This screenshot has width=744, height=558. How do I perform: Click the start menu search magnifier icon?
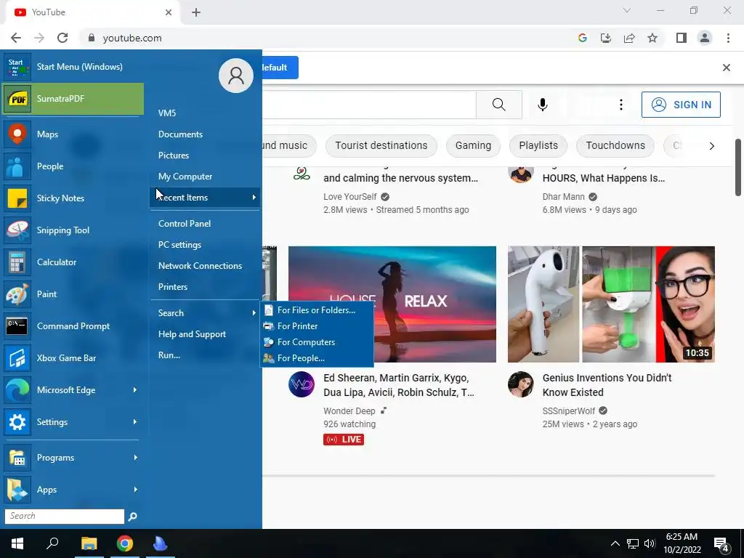[x=132, y=517]
